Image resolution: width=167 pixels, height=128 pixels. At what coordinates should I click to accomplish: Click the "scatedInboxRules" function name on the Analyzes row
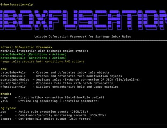click(x=14, y=80)
